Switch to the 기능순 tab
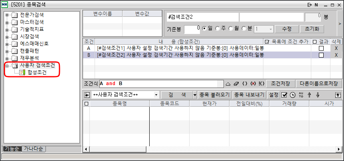Screen dimensions: 344x161 pyautogui.click(x=12, y=149)
